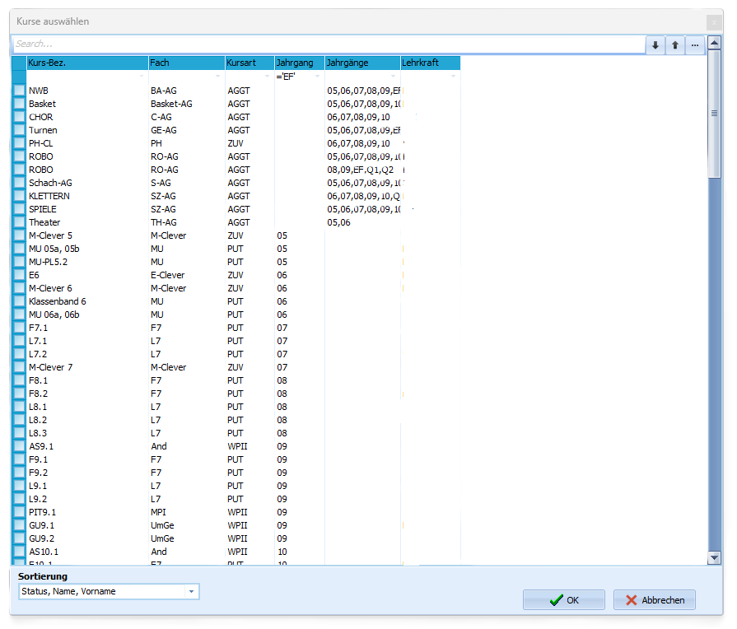Tick the checkbox for SPIELE course
Image resolution: width=737 pixels, height=629 pixels.
click(x=19, y=209)
